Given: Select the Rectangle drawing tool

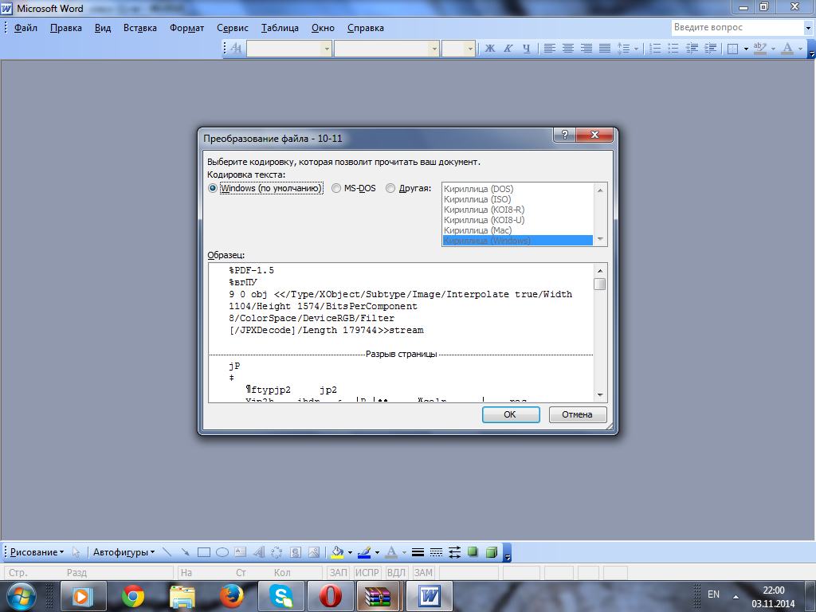Looking at the screenshot, I should (203, 551).
